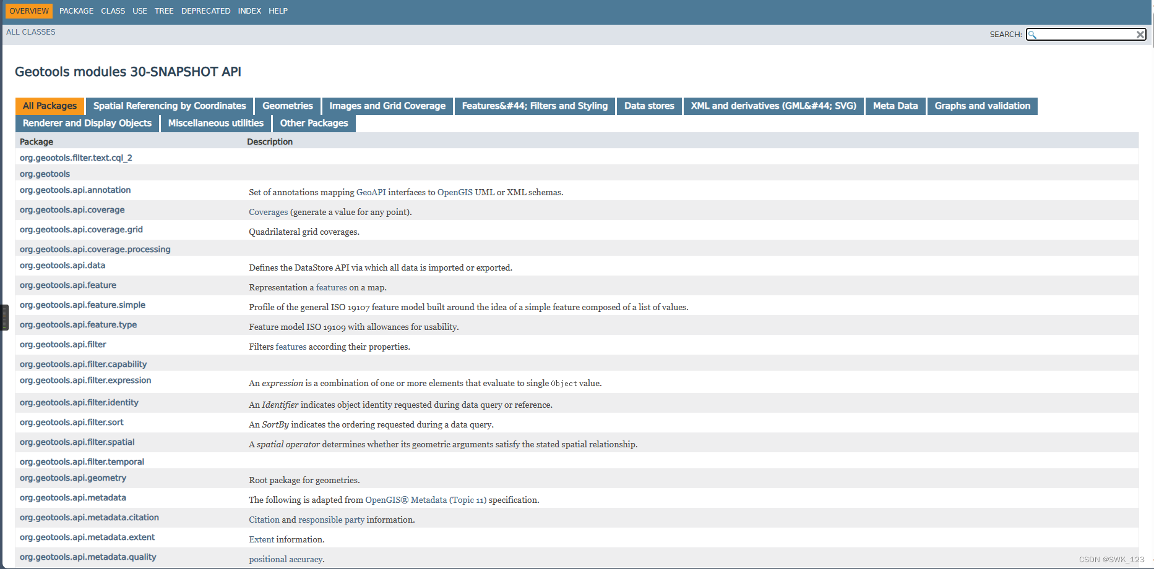
Task: Follow the OpenGIS link in annotation description
Action: point(455,193)
